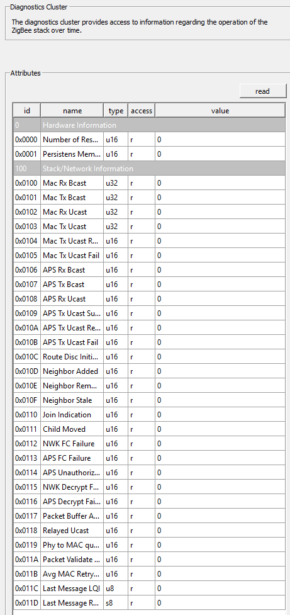Click the read button

(262, 91)
